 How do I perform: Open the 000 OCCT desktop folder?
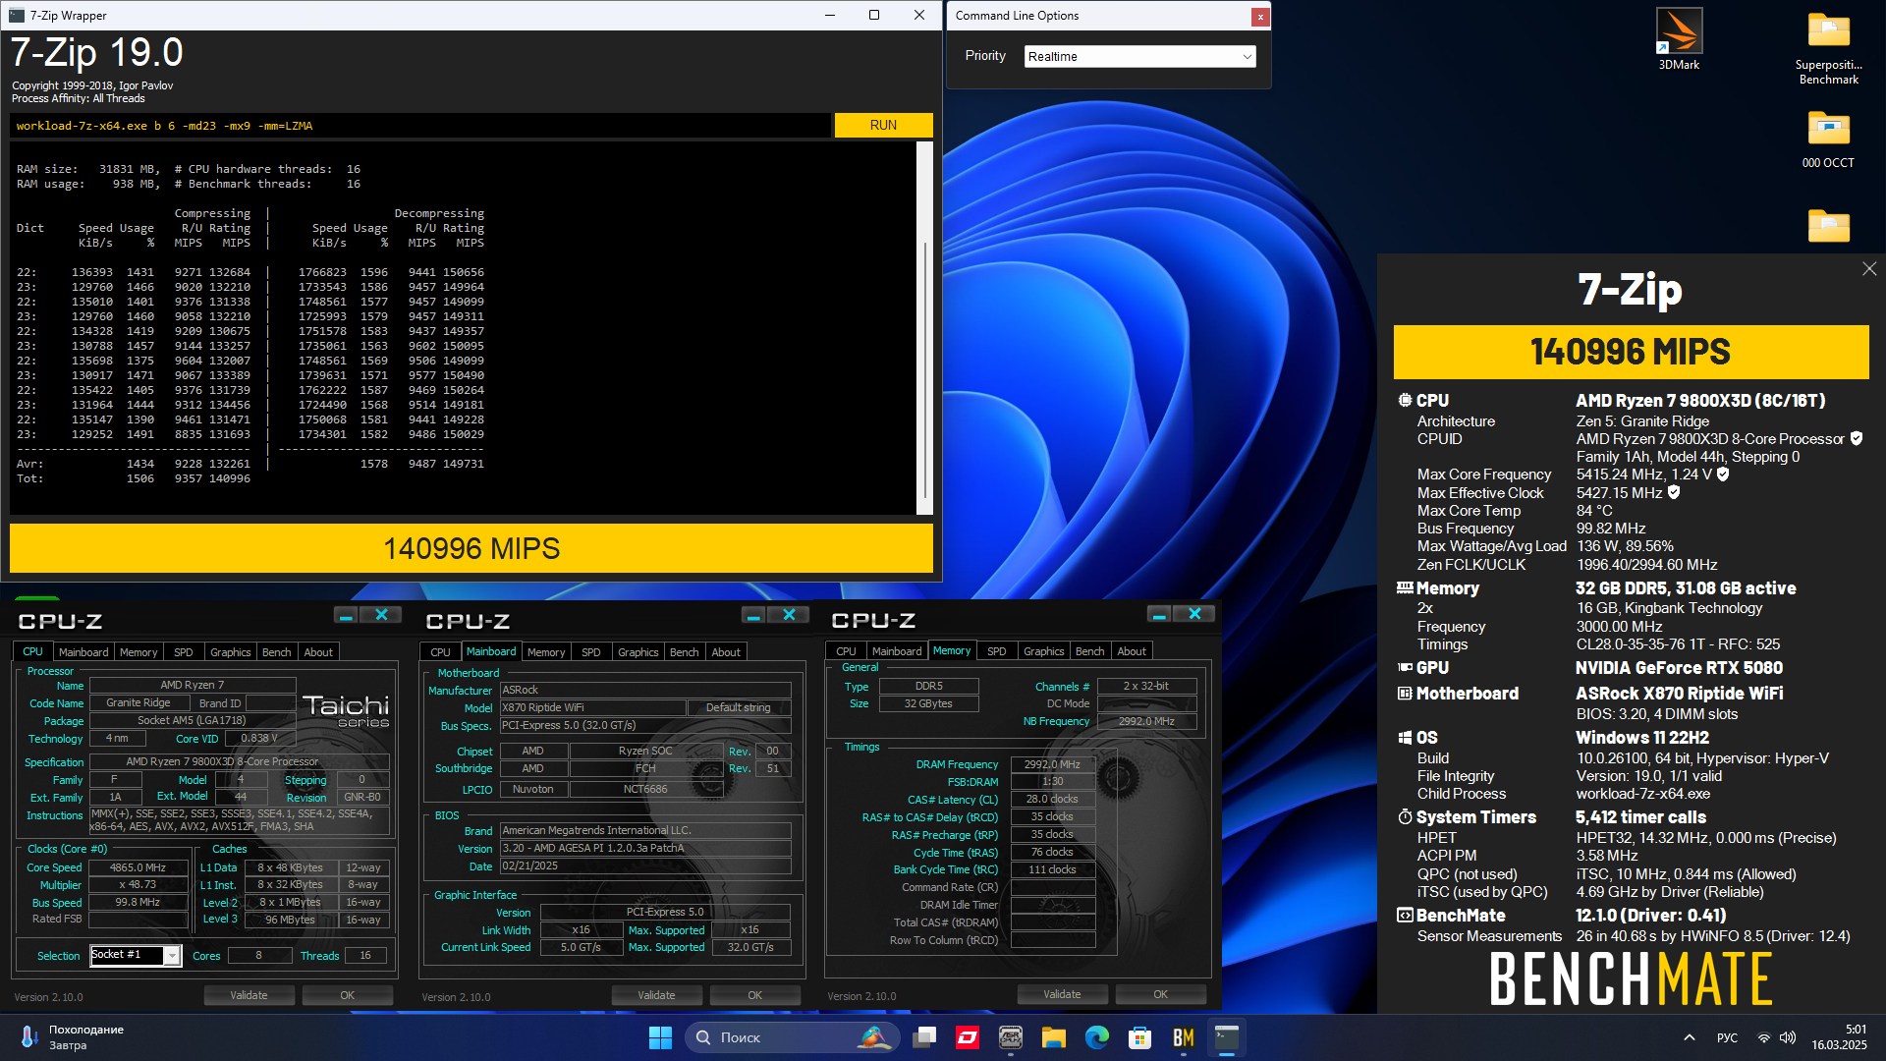[x=1828, y=140]
